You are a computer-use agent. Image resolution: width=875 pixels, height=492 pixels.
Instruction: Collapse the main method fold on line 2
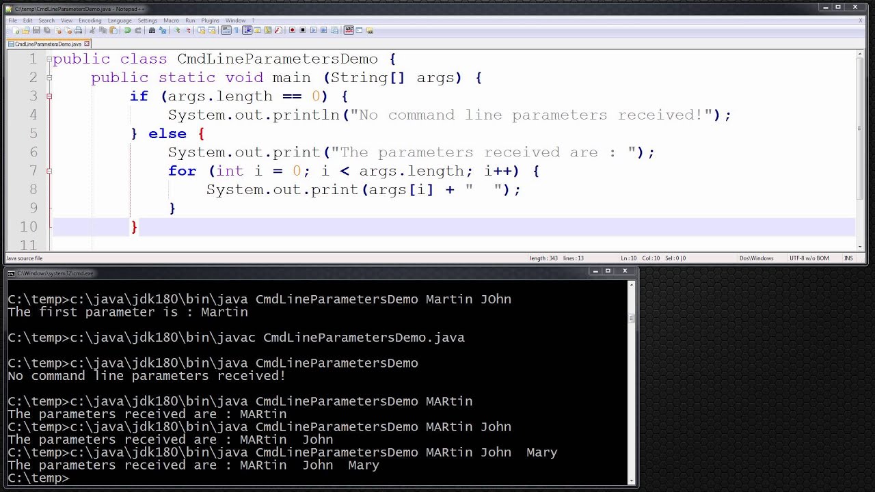click(49, 77)
